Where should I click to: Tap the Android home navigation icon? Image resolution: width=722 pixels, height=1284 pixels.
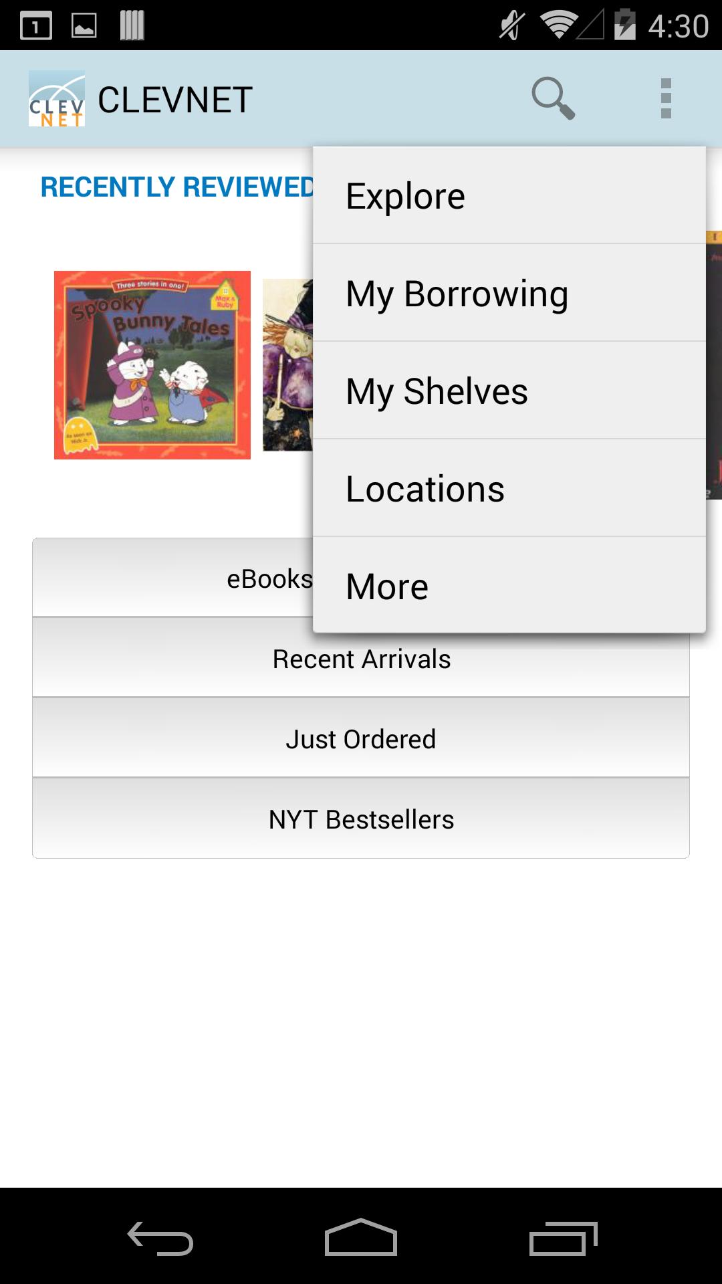pyautogui.click(x=361, y=1237)
